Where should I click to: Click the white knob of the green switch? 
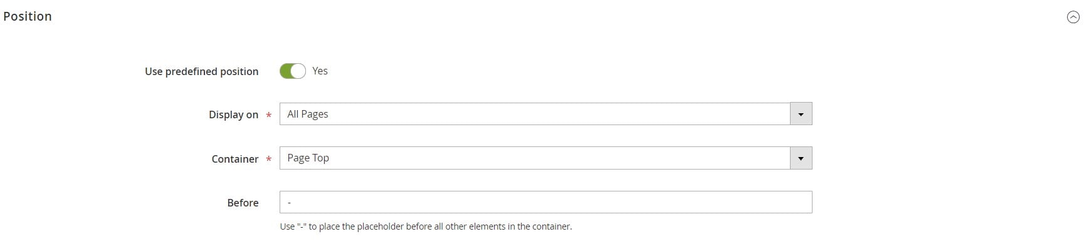[298, 71]
